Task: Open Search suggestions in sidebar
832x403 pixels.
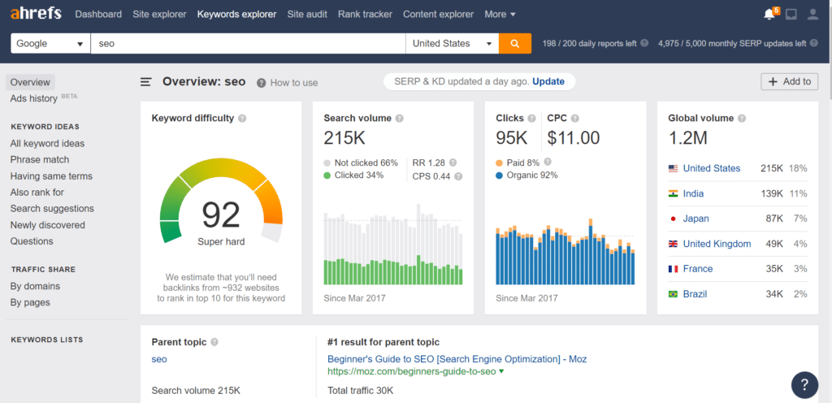Action: [52, 208]
